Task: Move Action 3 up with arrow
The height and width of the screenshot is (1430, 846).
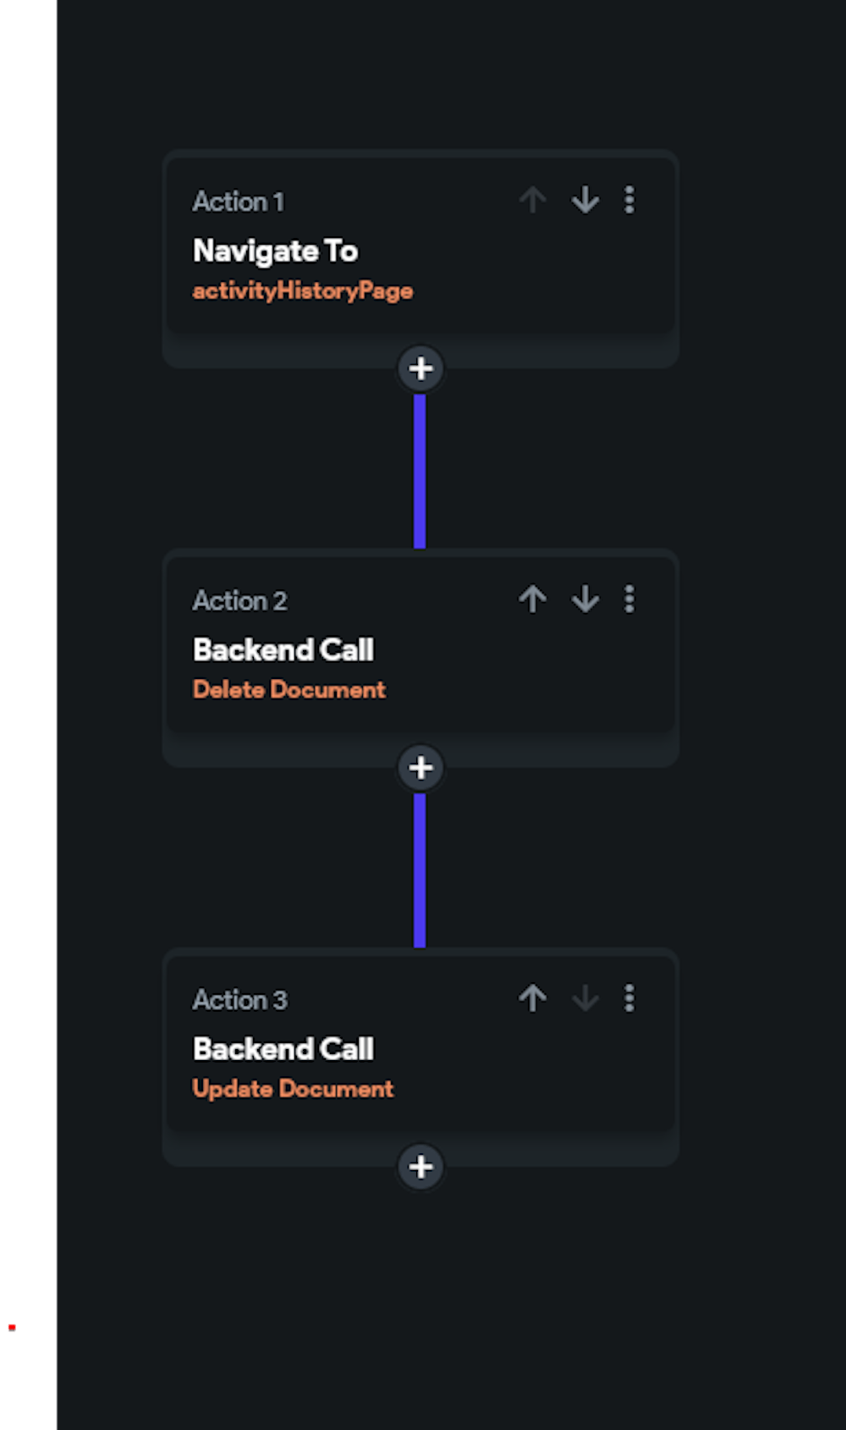Action: click(x=533, y=998)
